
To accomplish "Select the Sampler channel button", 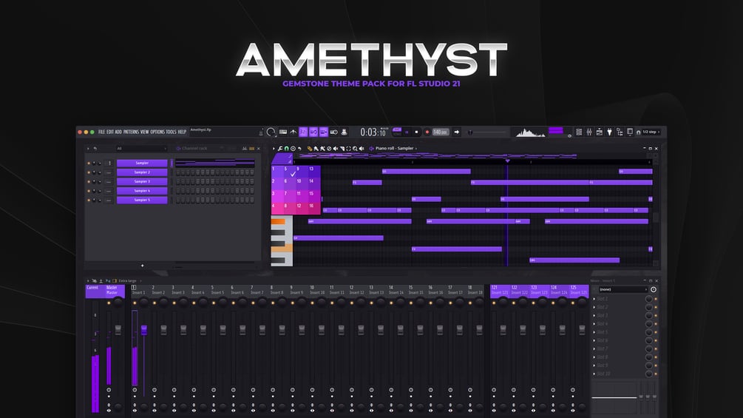I will click(142, 163).
